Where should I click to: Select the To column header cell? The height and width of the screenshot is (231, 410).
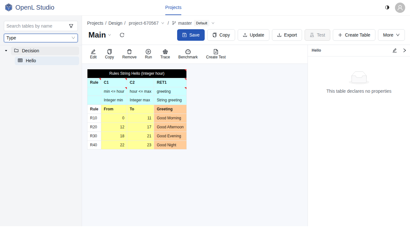point(141,109)
